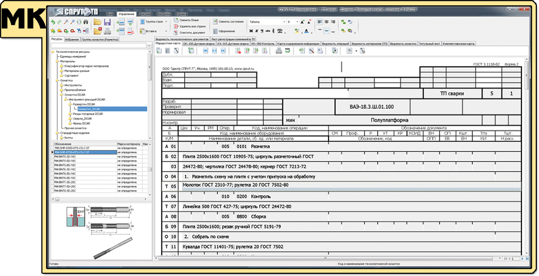
Task: Click the print icon in document toolbar
Action: [x=278, y=51]
